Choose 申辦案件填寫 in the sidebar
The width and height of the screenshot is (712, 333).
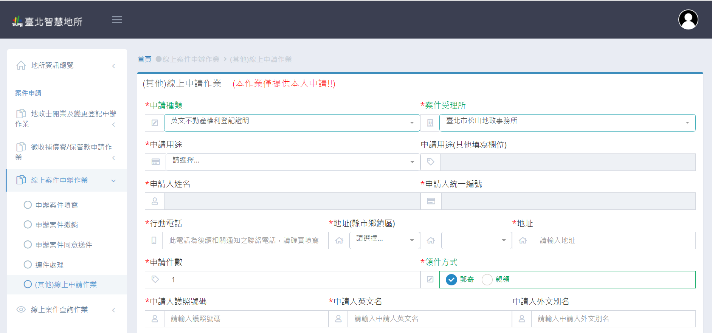pos(56,205)
